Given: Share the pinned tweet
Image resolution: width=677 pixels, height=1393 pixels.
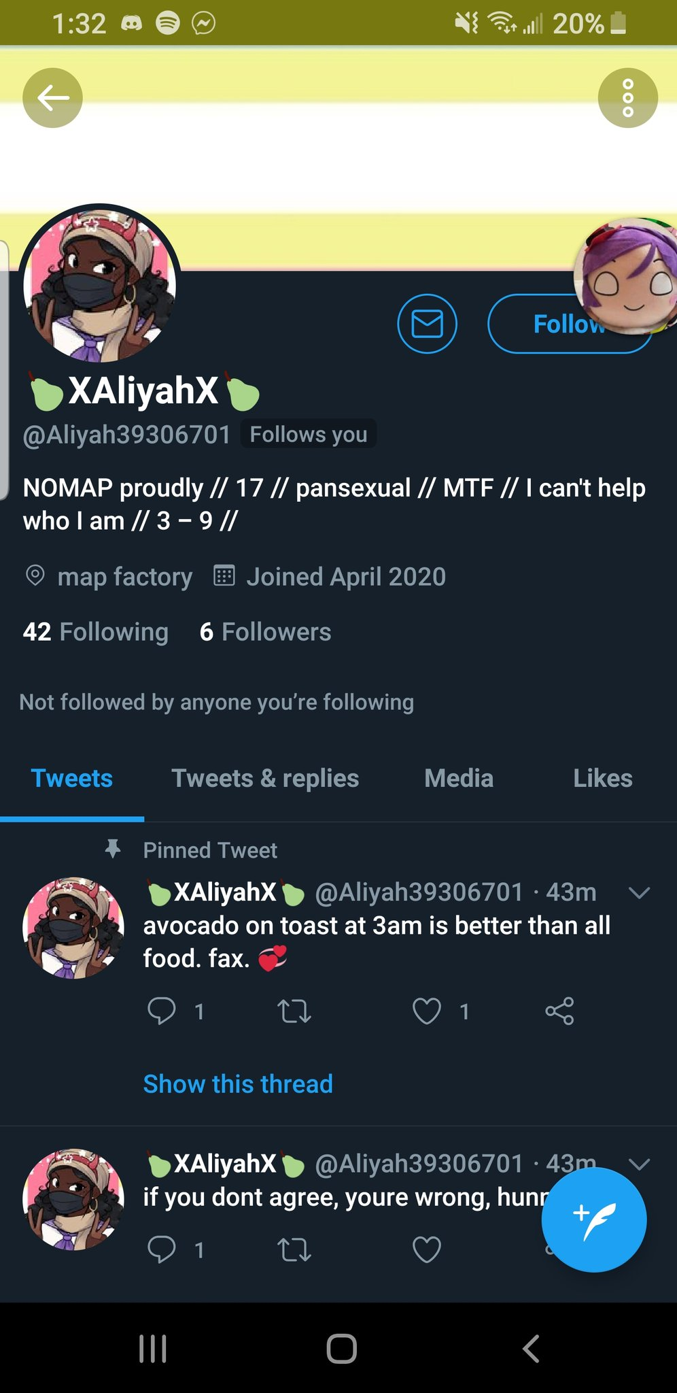Looking at the screenshot, I should tap(559, 1011).
